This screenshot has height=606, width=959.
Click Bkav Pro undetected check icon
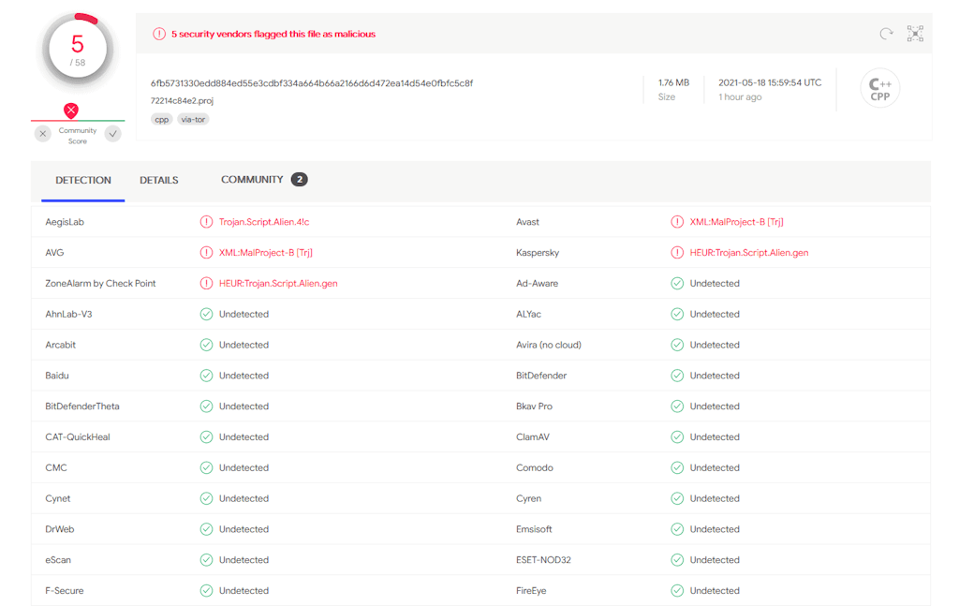[677, 406]
